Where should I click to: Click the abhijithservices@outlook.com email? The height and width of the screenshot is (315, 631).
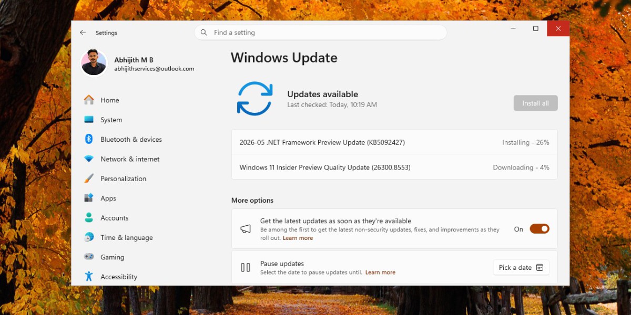point(154,69)
